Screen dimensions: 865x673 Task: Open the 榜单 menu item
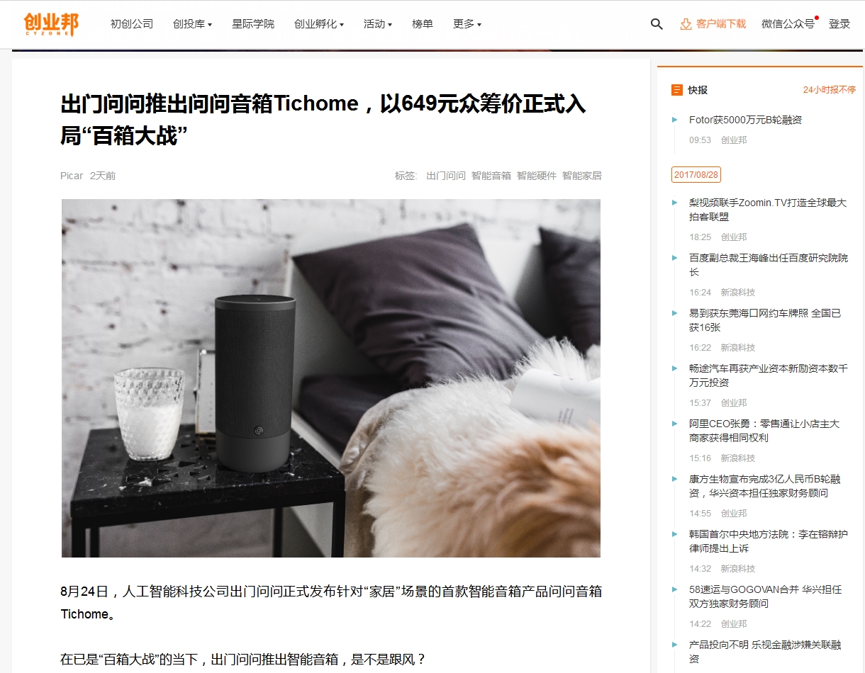click(x=423, y=24)
